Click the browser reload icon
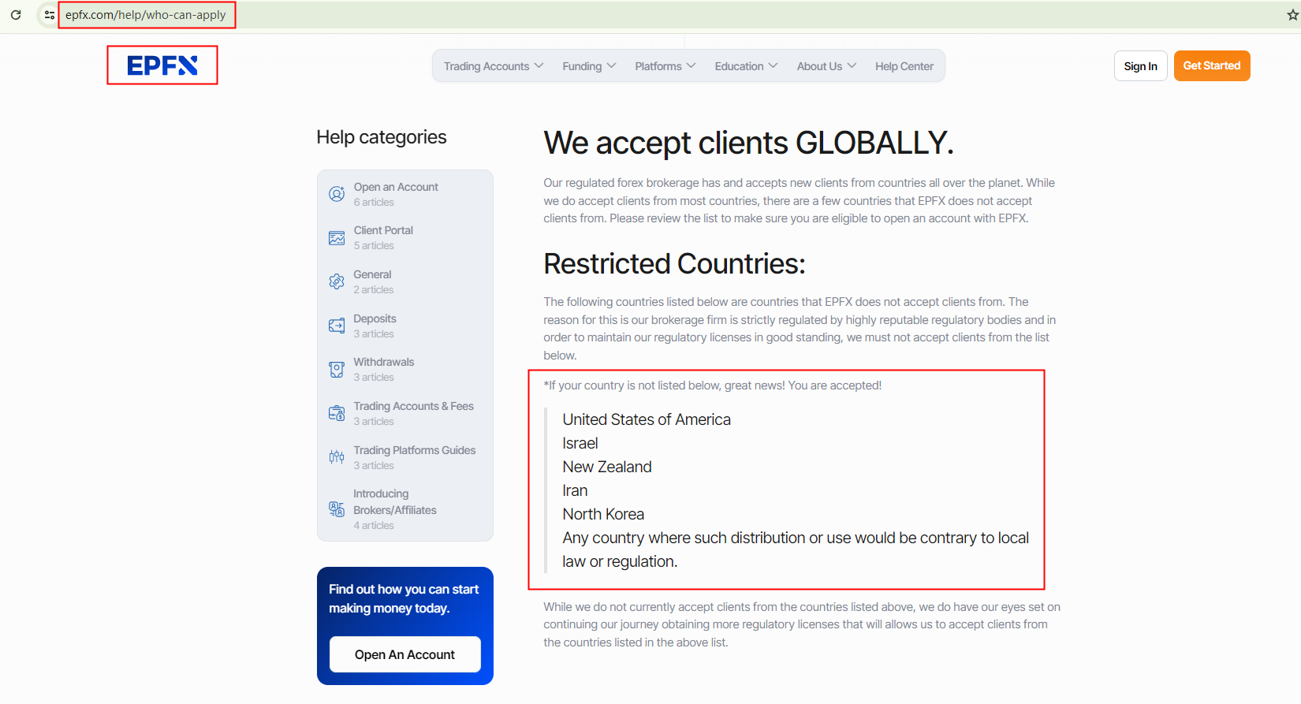Screen dimensions: 1301x704 (16, 15)
